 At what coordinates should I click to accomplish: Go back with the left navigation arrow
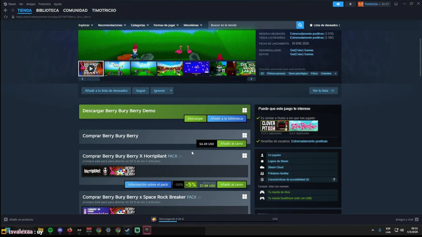6,11
